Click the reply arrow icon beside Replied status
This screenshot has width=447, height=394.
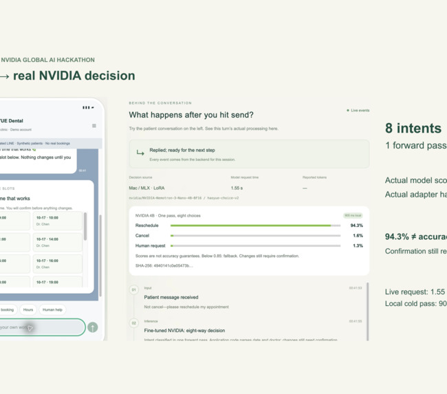140,153
